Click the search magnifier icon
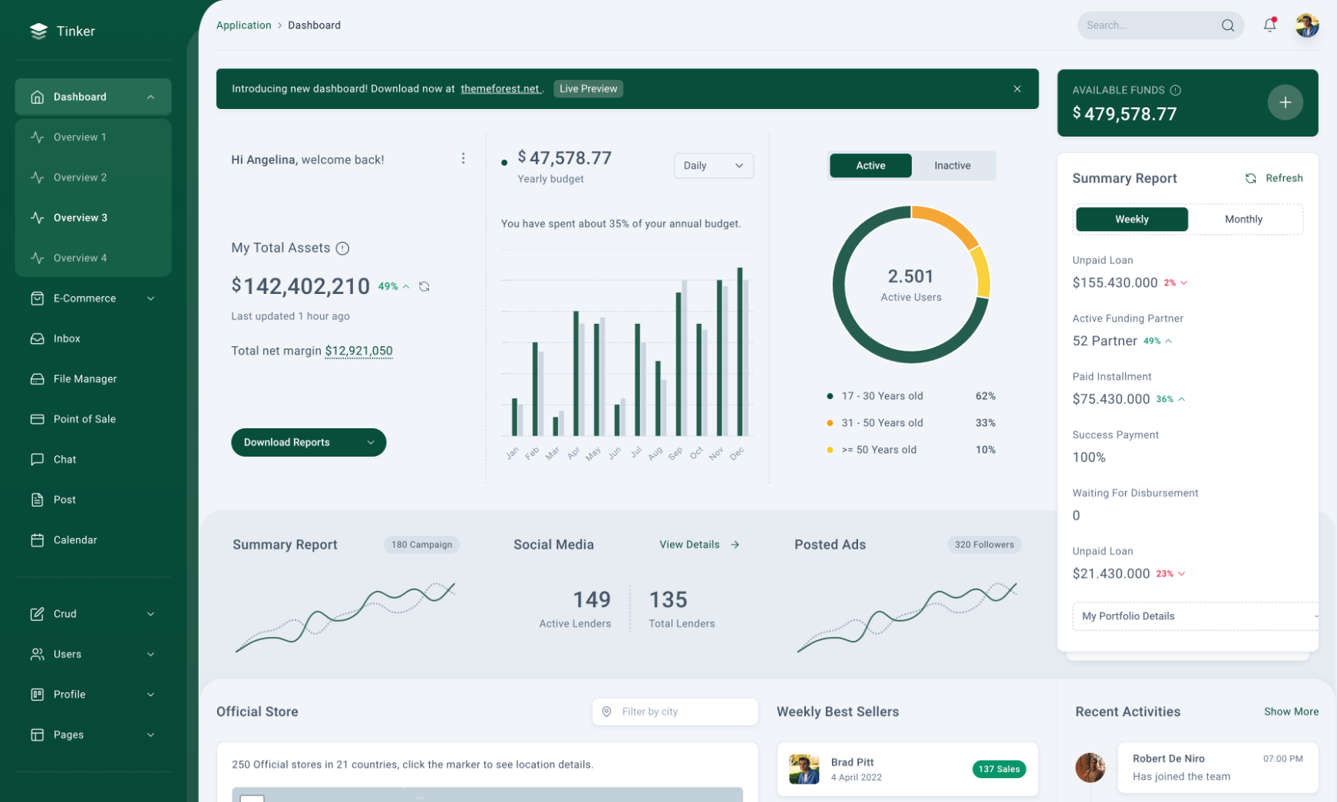 point(1228,25)
